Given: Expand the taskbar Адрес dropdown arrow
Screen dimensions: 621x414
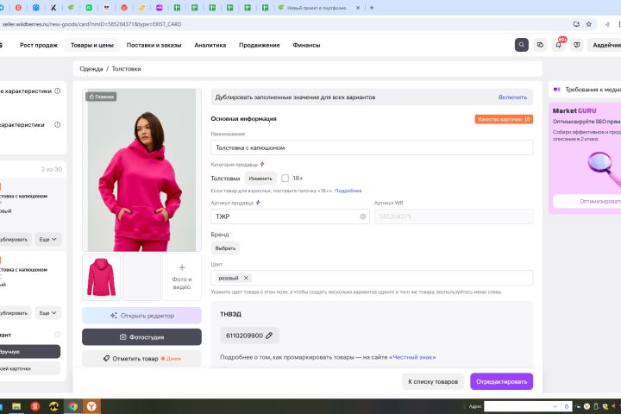Looking at the screenshot, I should (555, 406).
